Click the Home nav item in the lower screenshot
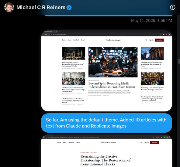The height and width of the screenshot is (167, 180). coord(59,143)
